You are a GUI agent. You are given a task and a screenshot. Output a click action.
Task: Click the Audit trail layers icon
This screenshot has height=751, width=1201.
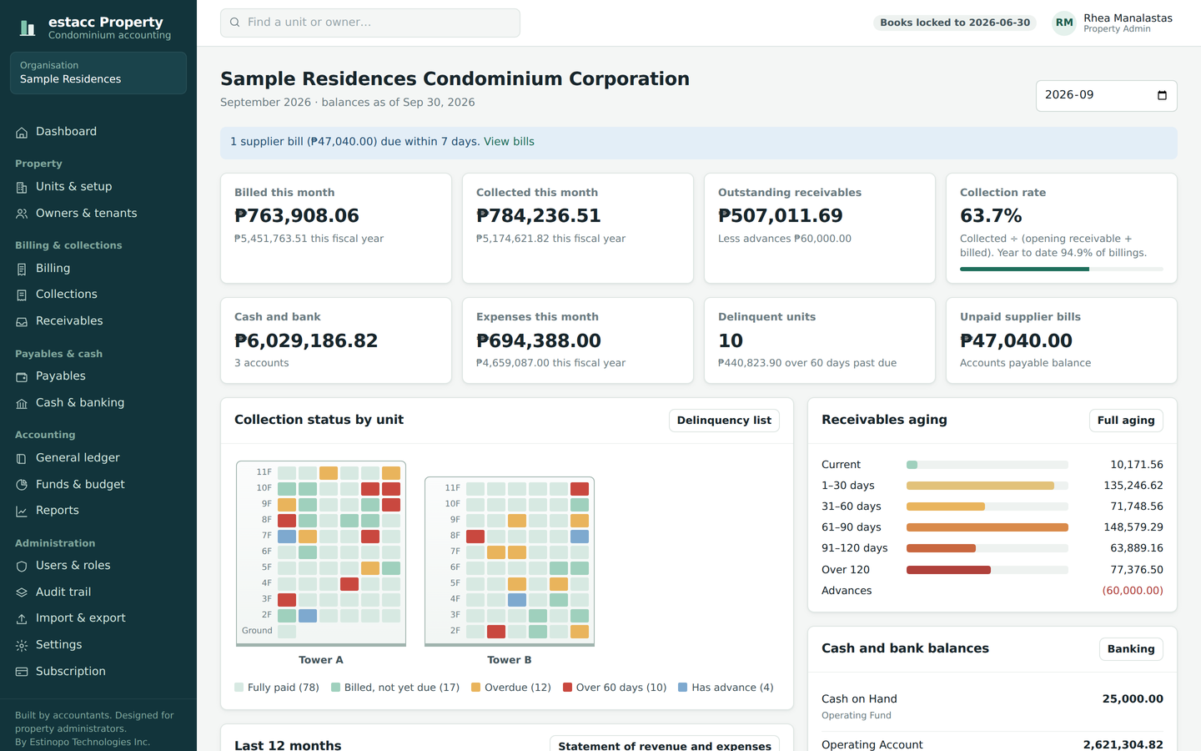[x=22, y=592]
